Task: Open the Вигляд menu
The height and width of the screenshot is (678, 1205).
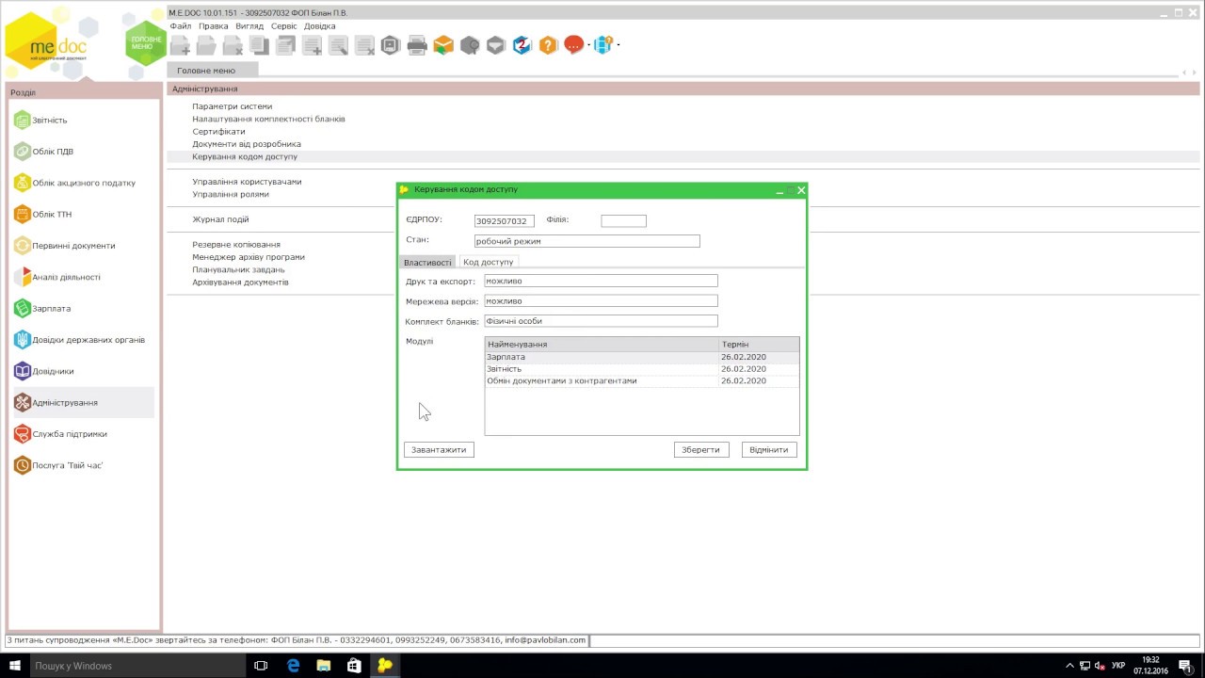Action: 249,26
